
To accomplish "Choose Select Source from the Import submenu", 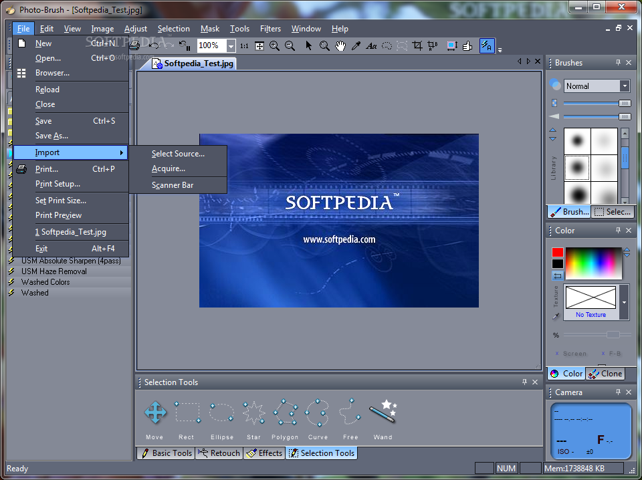I will coord(178,154).
